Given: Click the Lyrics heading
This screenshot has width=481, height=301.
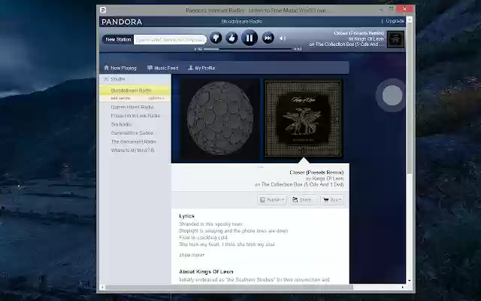Looking at the screenshot, I should (x=187, y=216).
